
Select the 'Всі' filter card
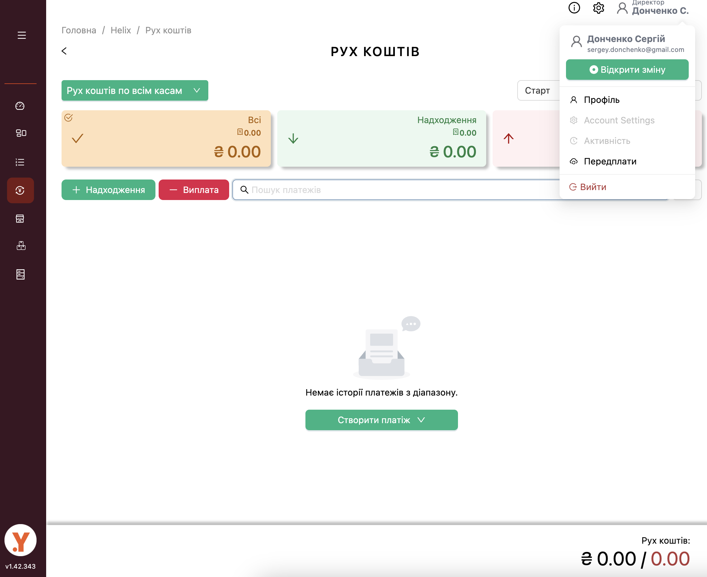(x=166, y=138)
